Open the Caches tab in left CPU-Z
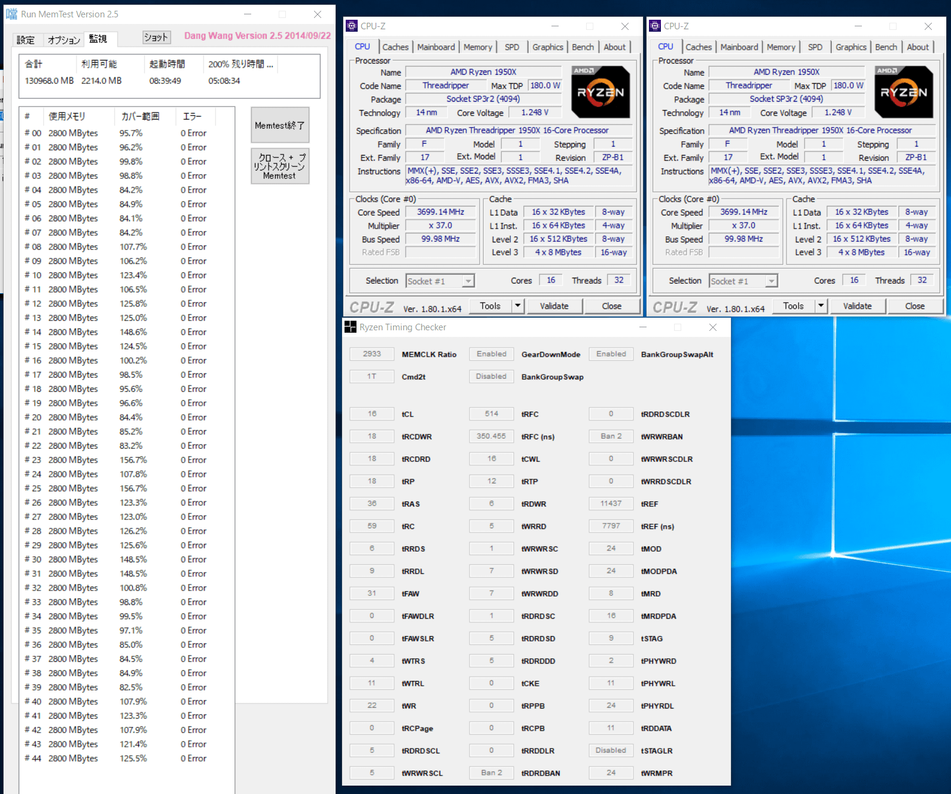951x794 pixels. (x=395, y=47)
